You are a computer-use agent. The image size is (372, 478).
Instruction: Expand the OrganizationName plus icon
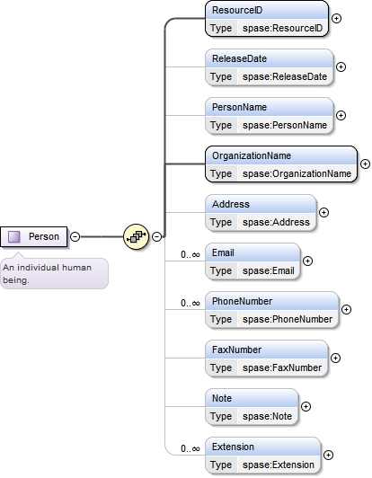click(x=365, y=164)
